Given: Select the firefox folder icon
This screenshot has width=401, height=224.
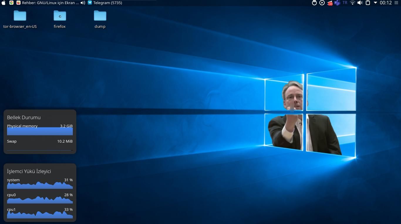Looking at the screenshot, I should tap(60, 16).
